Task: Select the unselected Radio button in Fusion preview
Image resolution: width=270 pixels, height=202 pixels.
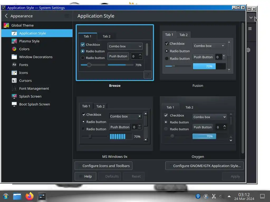Action: pyautogui.click(x=167, y=59)
